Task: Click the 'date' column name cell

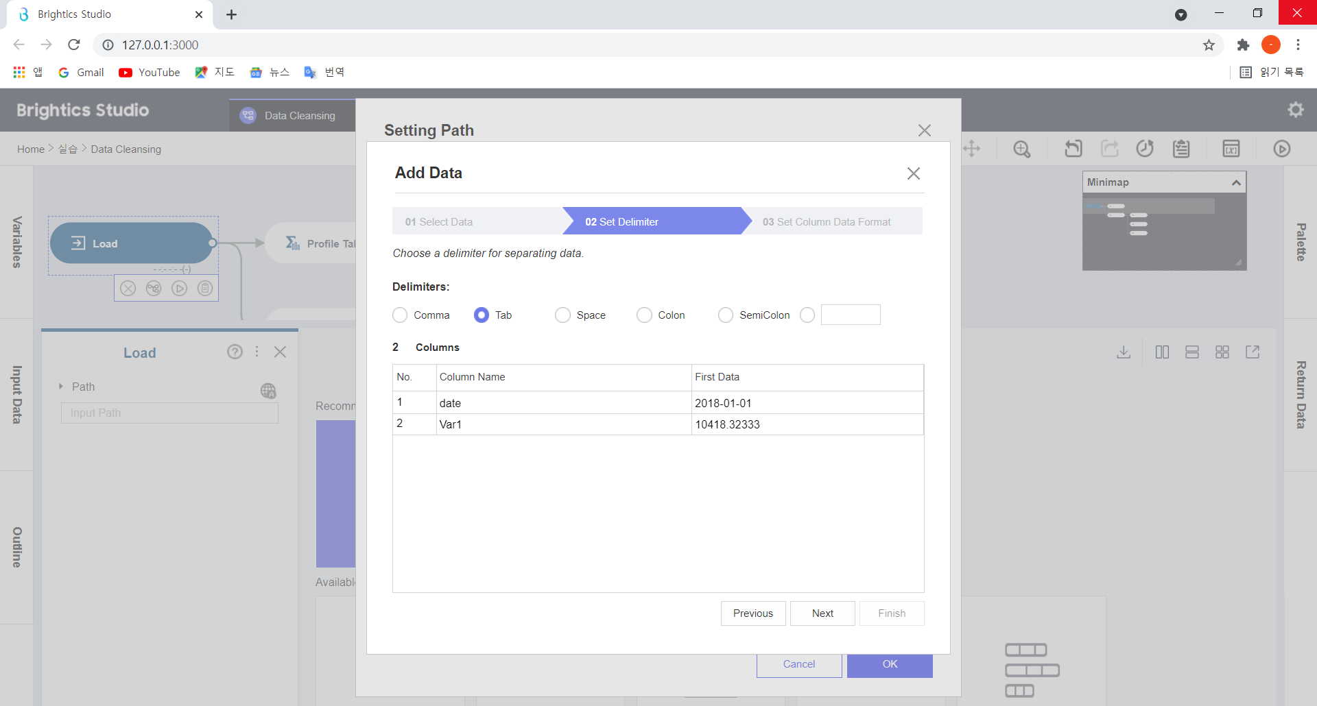Action: [x=564, y=403]
